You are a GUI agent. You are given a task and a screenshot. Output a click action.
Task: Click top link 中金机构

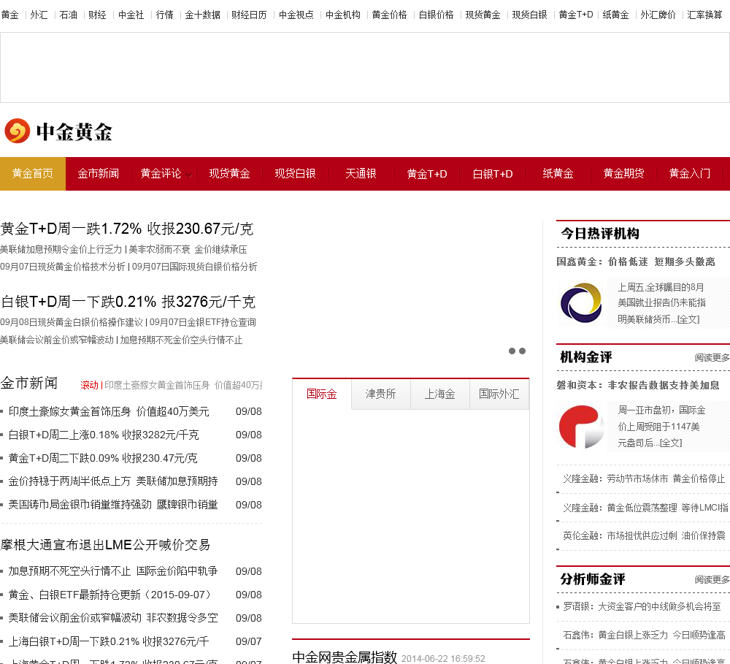click(343, 15)
